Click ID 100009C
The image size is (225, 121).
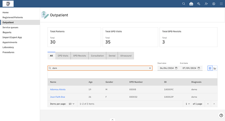tap(169, 90)
